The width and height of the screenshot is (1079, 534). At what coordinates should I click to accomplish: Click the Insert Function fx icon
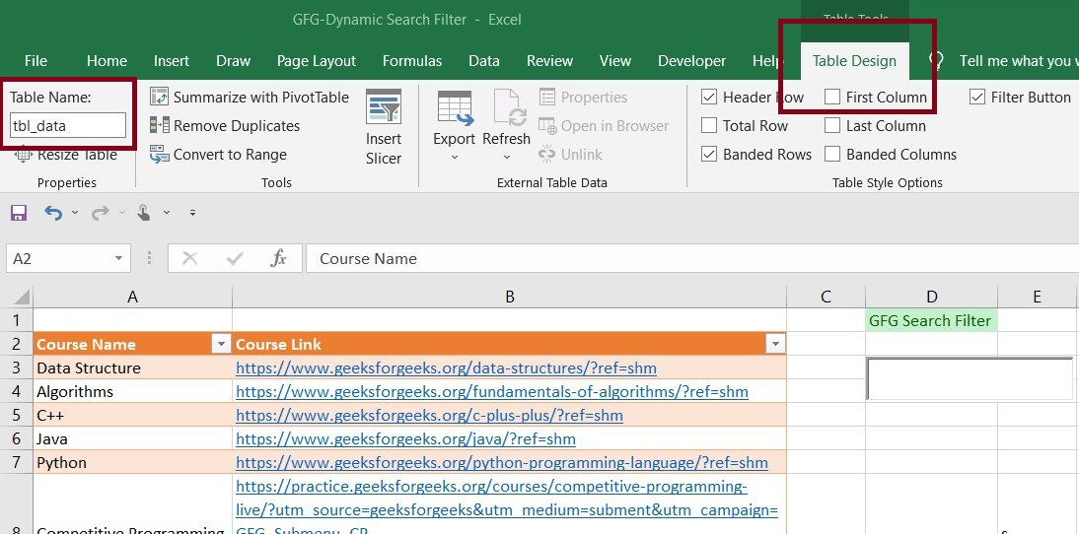[x=278, y=258]
